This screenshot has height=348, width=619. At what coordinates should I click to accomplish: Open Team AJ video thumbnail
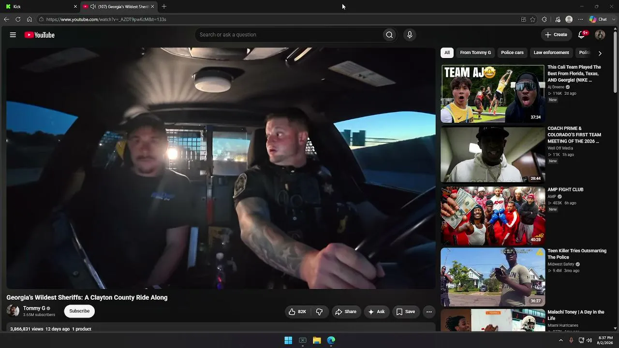493,94
